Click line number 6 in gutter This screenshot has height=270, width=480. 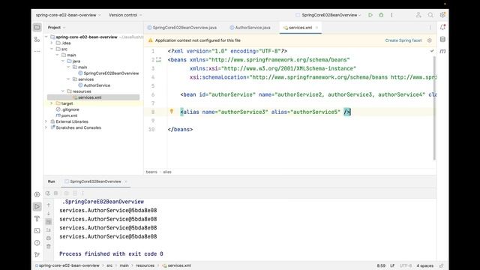point(153,94)
